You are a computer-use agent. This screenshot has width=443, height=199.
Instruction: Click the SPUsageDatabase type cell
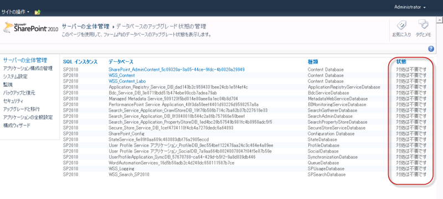tap(326, 169)
